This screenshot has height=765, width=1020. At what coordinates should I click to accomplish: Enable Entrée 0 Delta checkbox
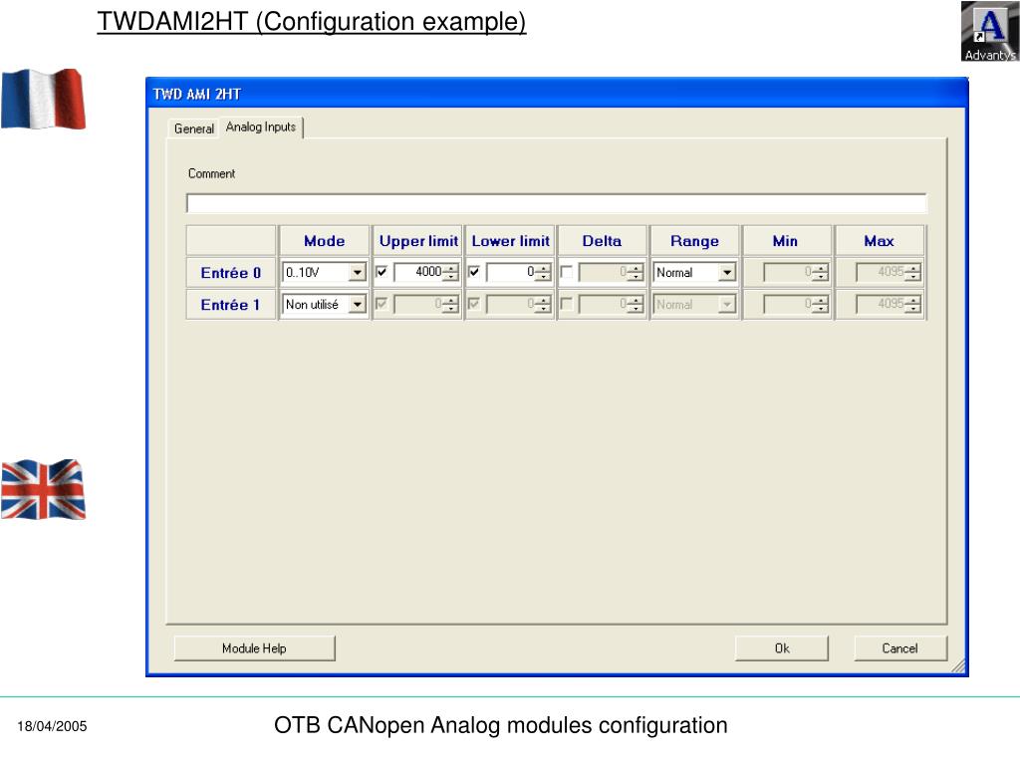click(567, 272)
